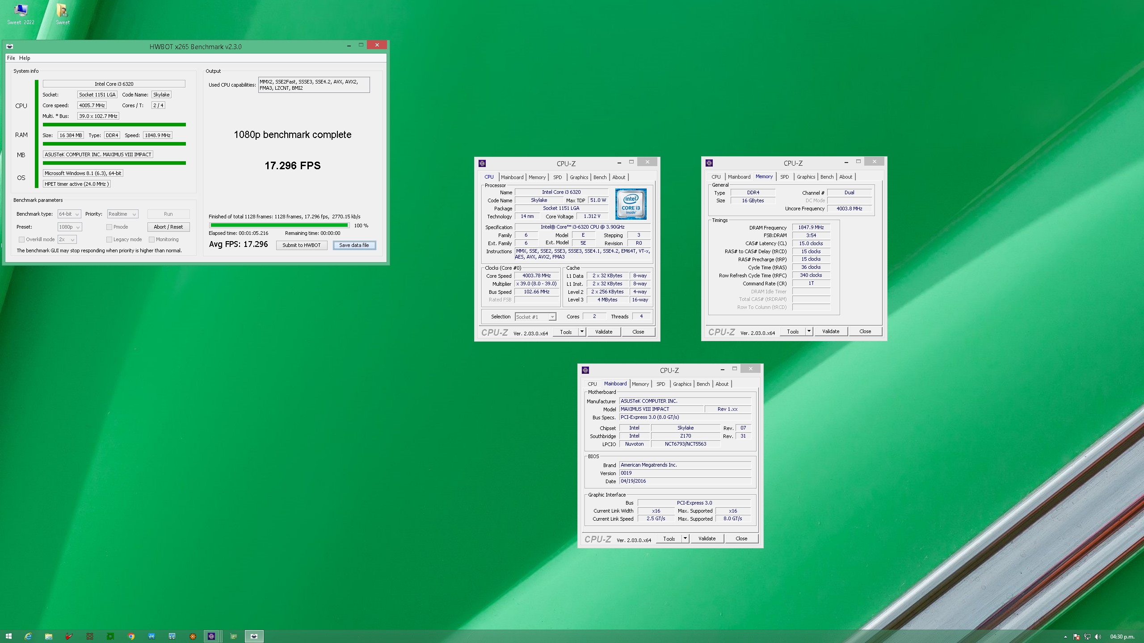1144x643 pixels.
Task: Click the red knot-pattern taskbar icon
Action: [x=90, y=636]
